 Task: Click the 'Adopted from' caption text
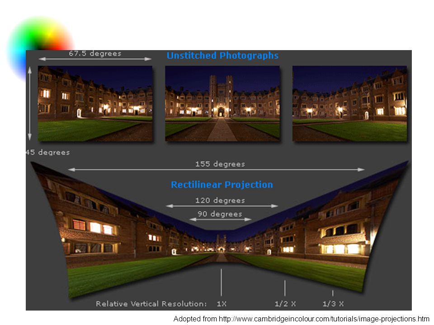[195, 319]
